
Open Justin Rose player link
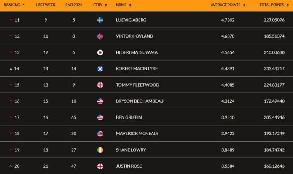[x=129, y=166]
